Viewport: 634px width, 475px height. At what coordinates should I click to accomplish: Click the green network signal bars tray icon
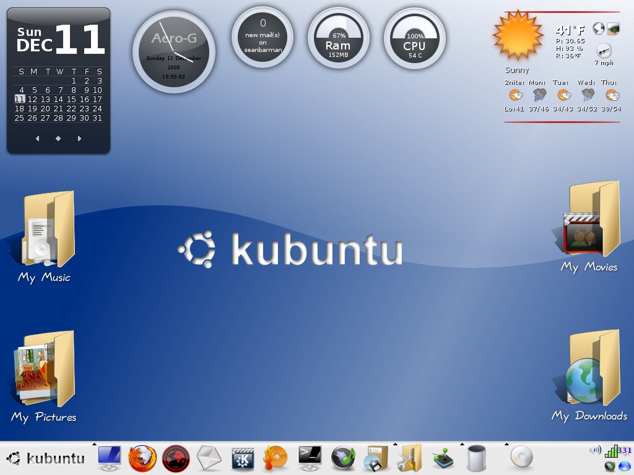pyautogui.click(x=611, y=451)
